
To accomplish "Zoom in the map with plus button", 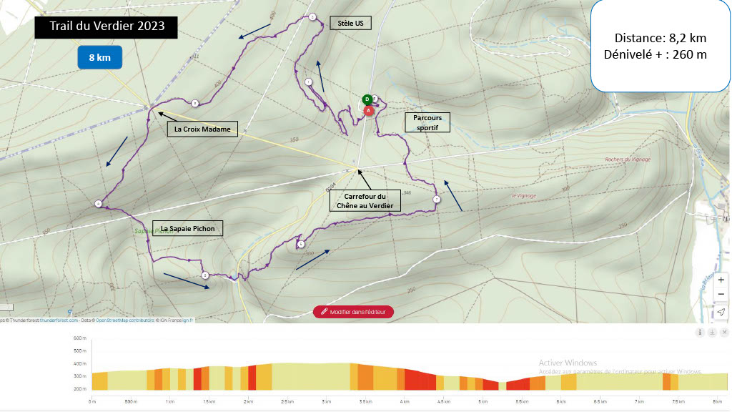I will tap(721, 280).
